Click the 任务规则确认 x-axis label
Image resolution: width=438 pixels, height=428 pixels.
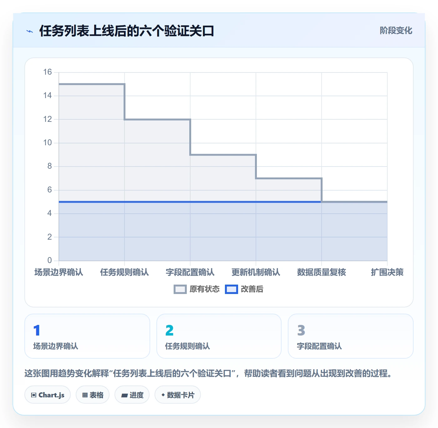[125, 272]
